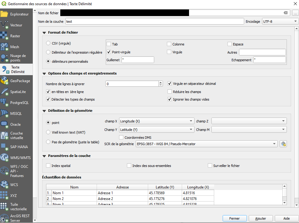Uncheck Virgule en séparateur décimal

[x=170, y=84]
